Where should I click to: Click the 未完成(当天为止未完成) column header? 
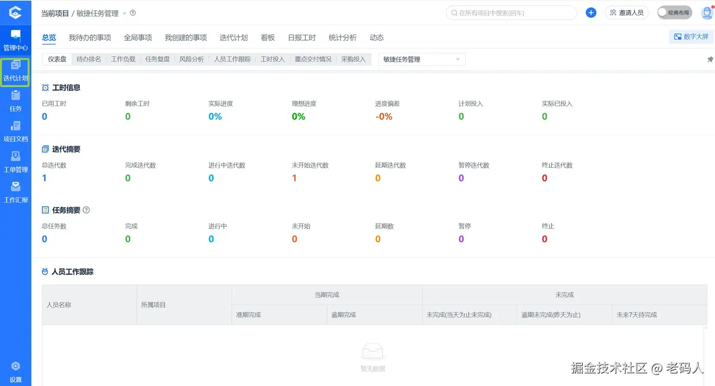(469, 315)
